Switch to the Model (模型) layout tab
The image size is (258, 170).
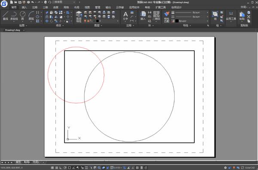coord(18,162)
